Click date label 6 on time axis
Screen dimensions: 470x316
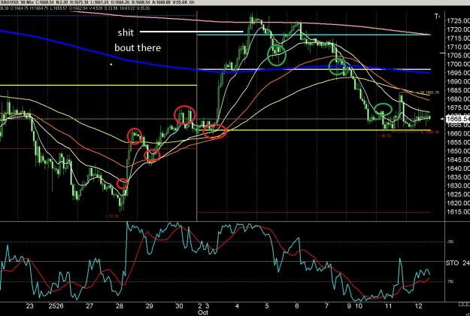[x=297, y=306]
